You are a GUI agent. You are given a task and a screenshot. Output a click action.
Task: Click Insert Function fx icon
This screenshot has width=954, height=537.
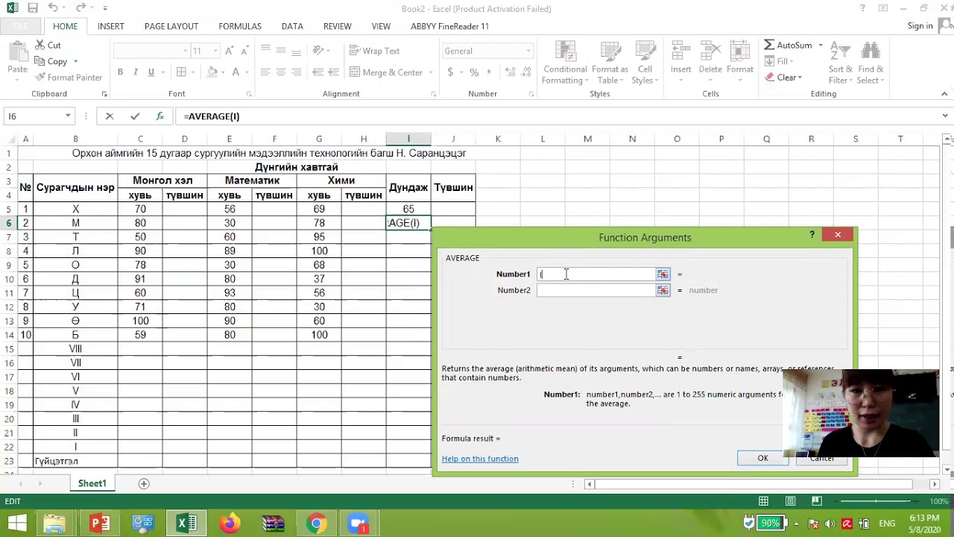[159, 116]
